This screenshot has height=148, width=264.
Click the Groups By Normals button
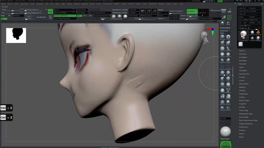click(101, 16)
